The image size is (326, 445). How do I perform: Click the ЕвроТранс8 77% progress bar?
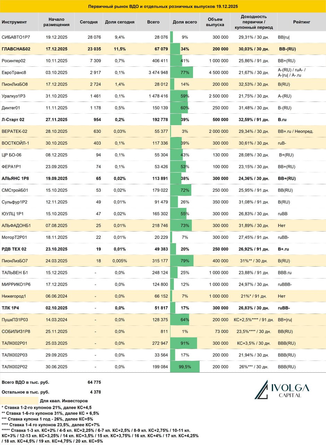pyautogui.click(x=182, y=72)
